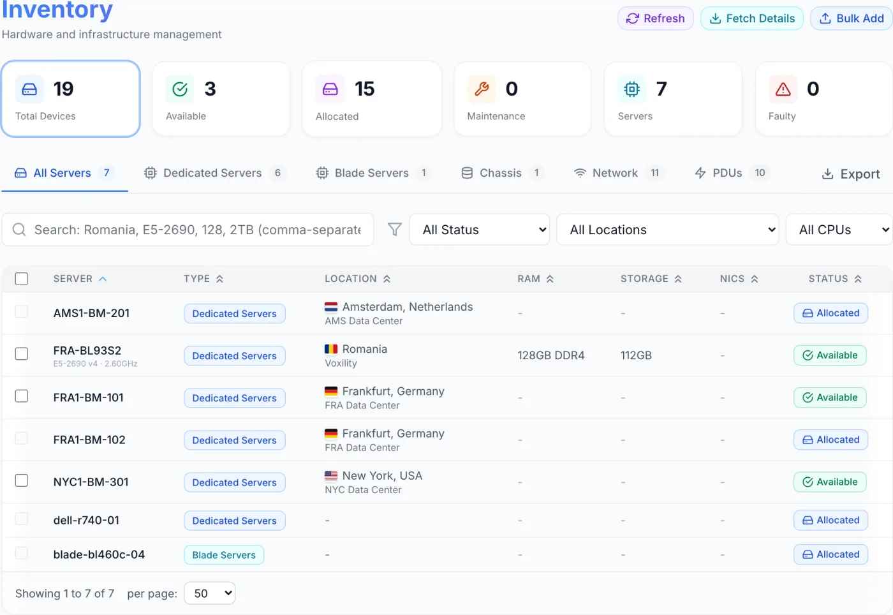Click the Allocated drive stat icon
This screenshot has height=615, width=893.
330,89
